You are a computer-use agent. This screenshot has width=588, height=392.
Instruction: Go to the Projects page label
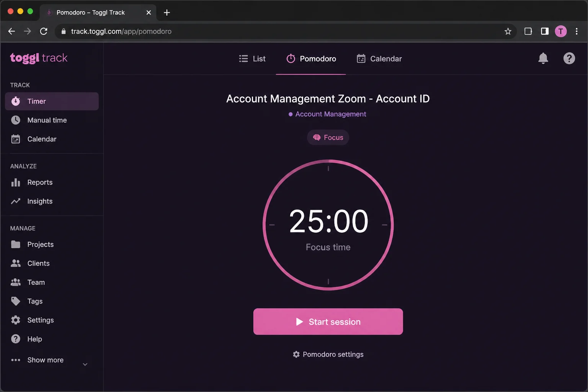41,244
